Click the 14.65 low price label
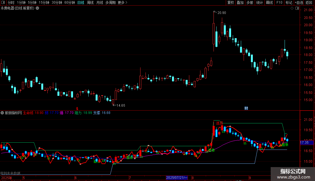315x181 pixels. pyautogui.click(x=121, y=106)
